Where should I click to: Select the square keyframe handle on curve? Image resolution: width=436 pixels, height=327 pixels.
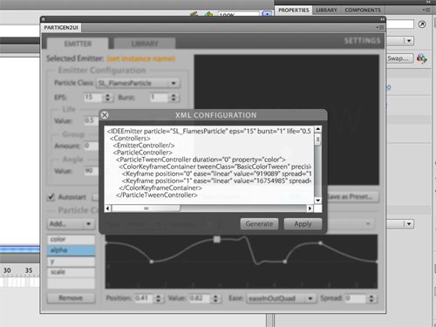(217, 239)
